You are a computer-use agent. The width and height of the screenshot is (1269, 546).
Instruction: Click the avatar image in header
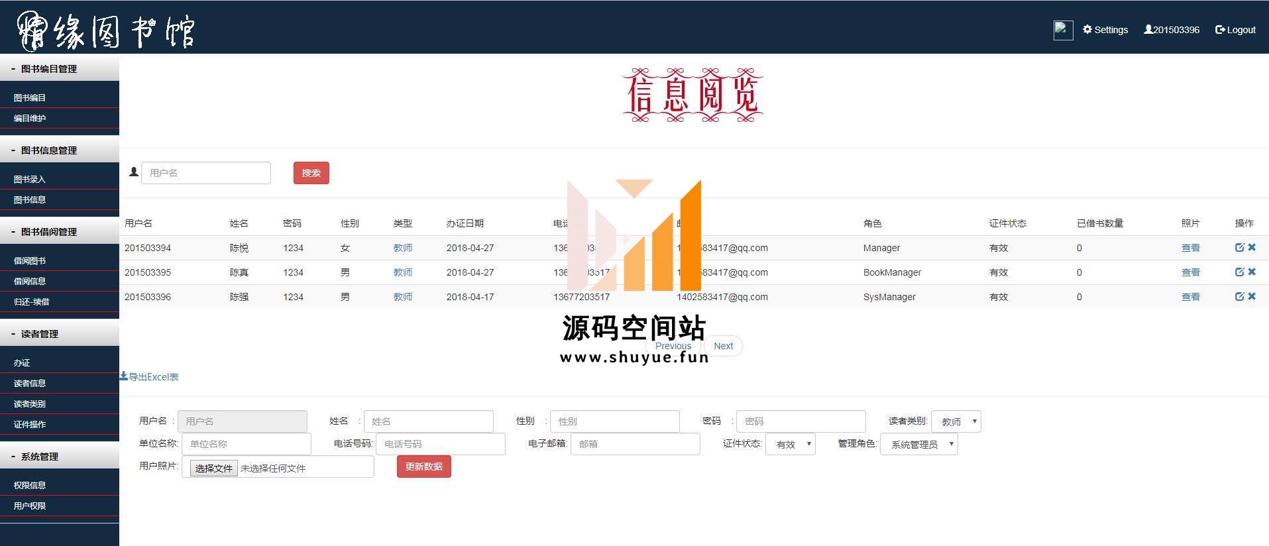coord(1063,30)
